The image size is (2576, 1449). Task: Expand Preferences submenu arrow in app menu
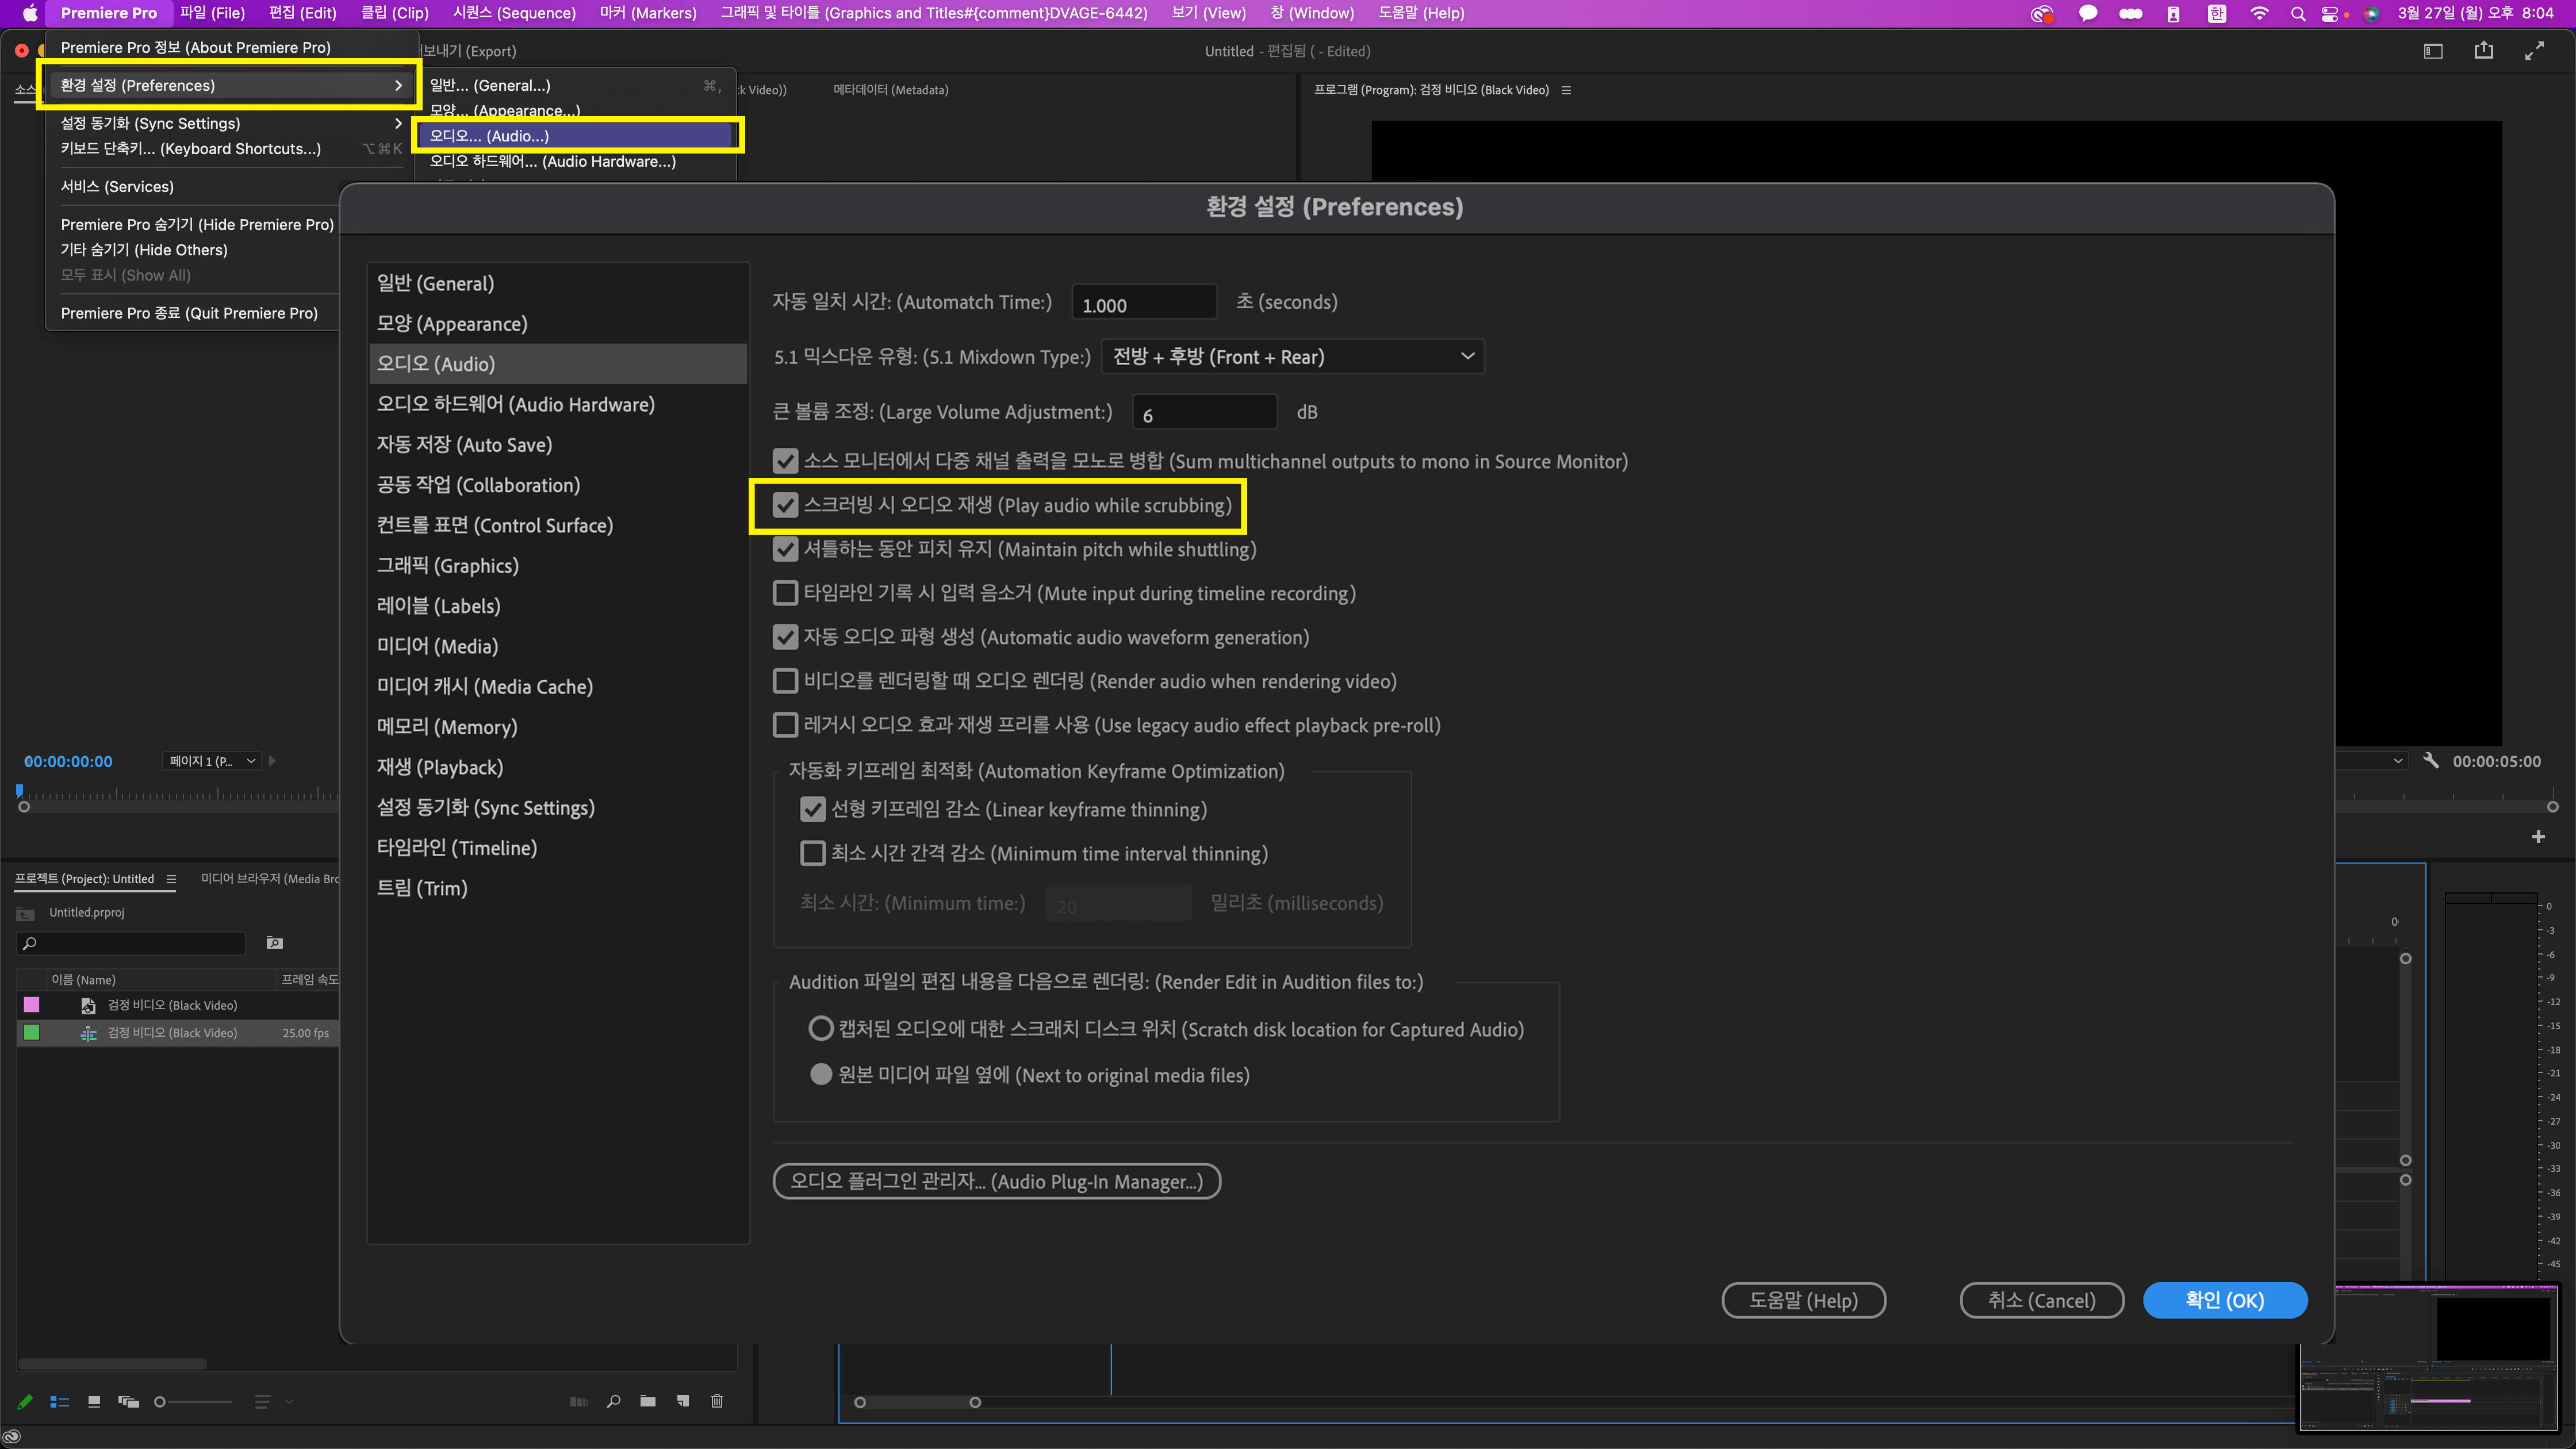click(x=398, y=86)
